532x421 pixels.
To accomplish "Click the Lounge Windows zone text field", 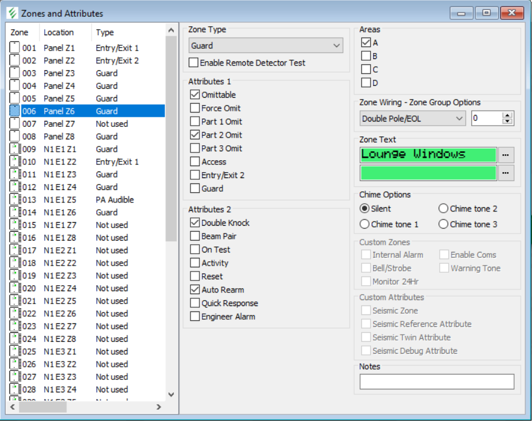I will click(x=428, y=155).
